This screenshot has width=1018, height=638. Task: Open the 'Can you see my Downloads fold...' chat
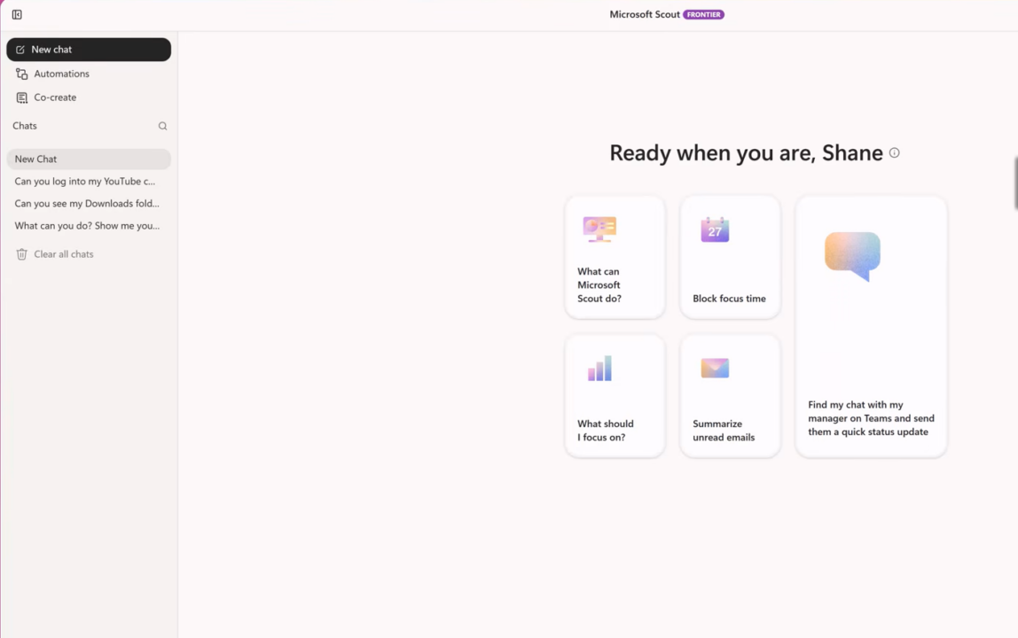89,203
